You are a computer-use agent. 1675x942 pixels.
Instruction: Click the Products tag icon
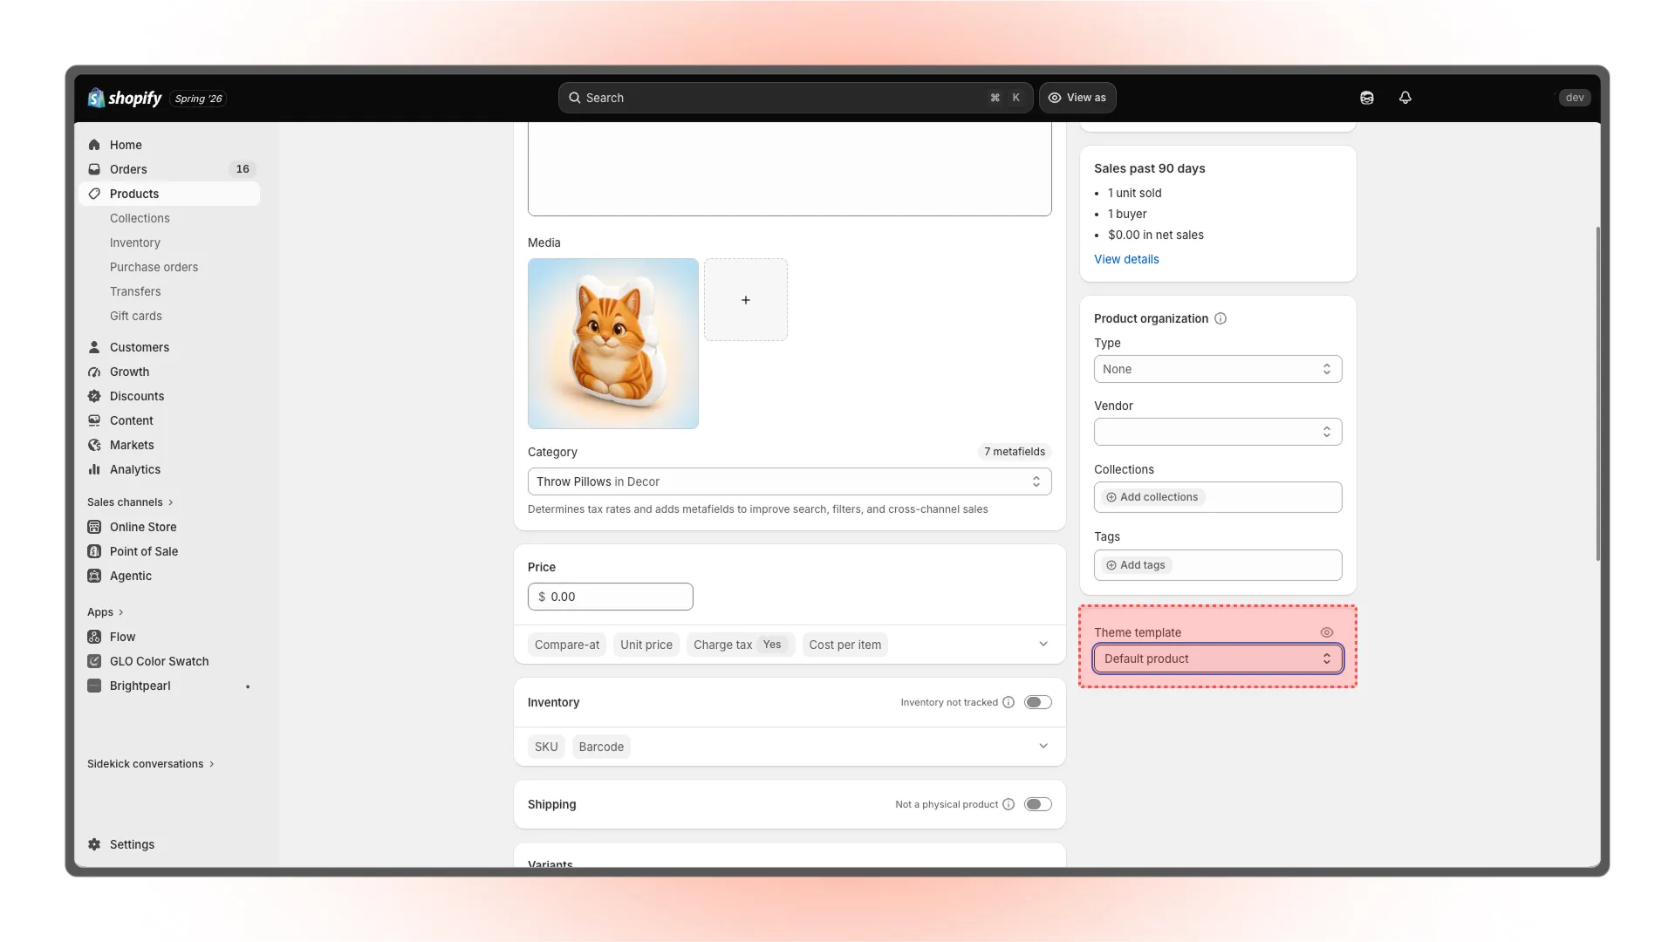click(94, 194)
